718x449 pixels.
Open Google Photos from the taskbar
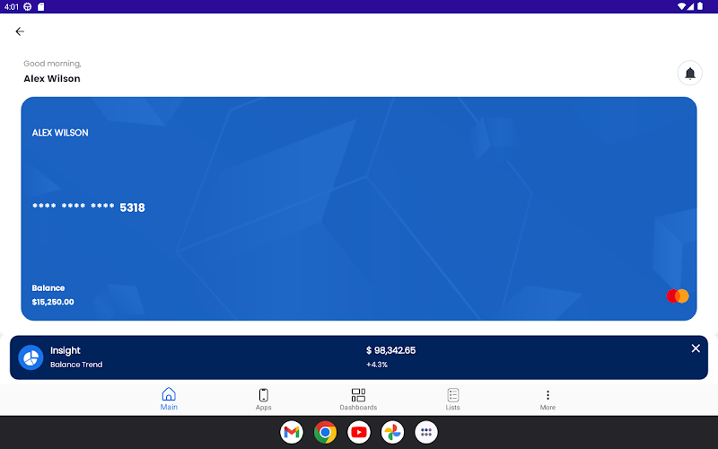pos(392,432)
